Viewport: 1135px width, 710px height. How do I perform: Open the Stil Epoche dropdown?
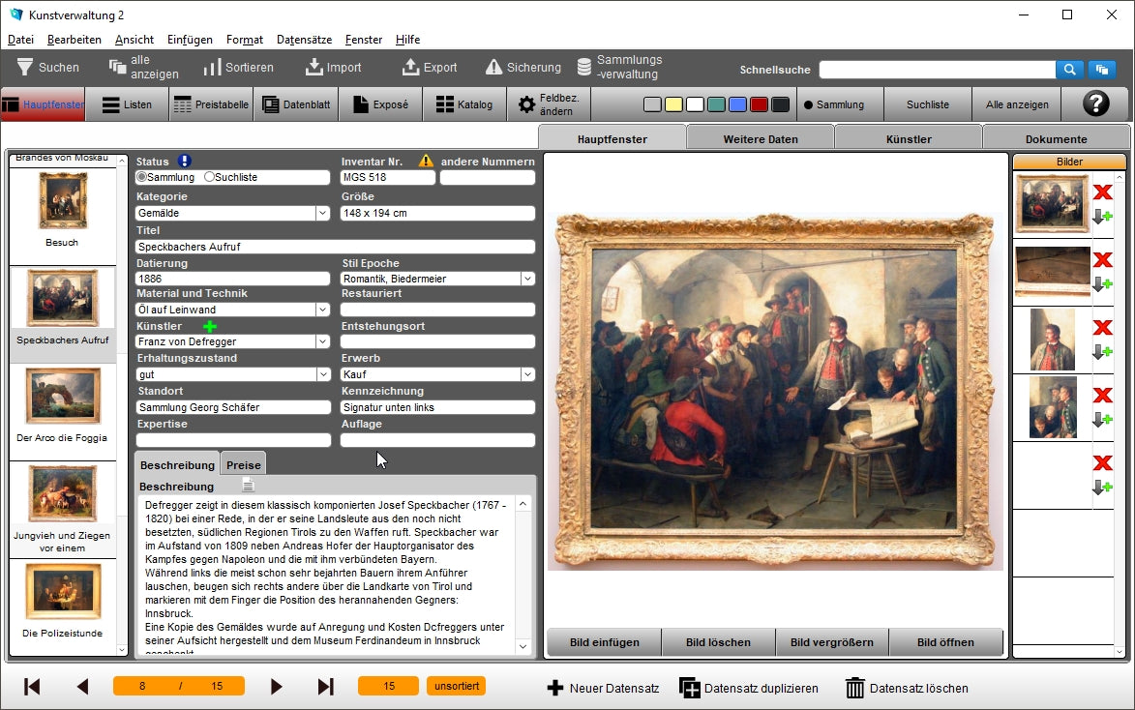[x=527, y=279]
